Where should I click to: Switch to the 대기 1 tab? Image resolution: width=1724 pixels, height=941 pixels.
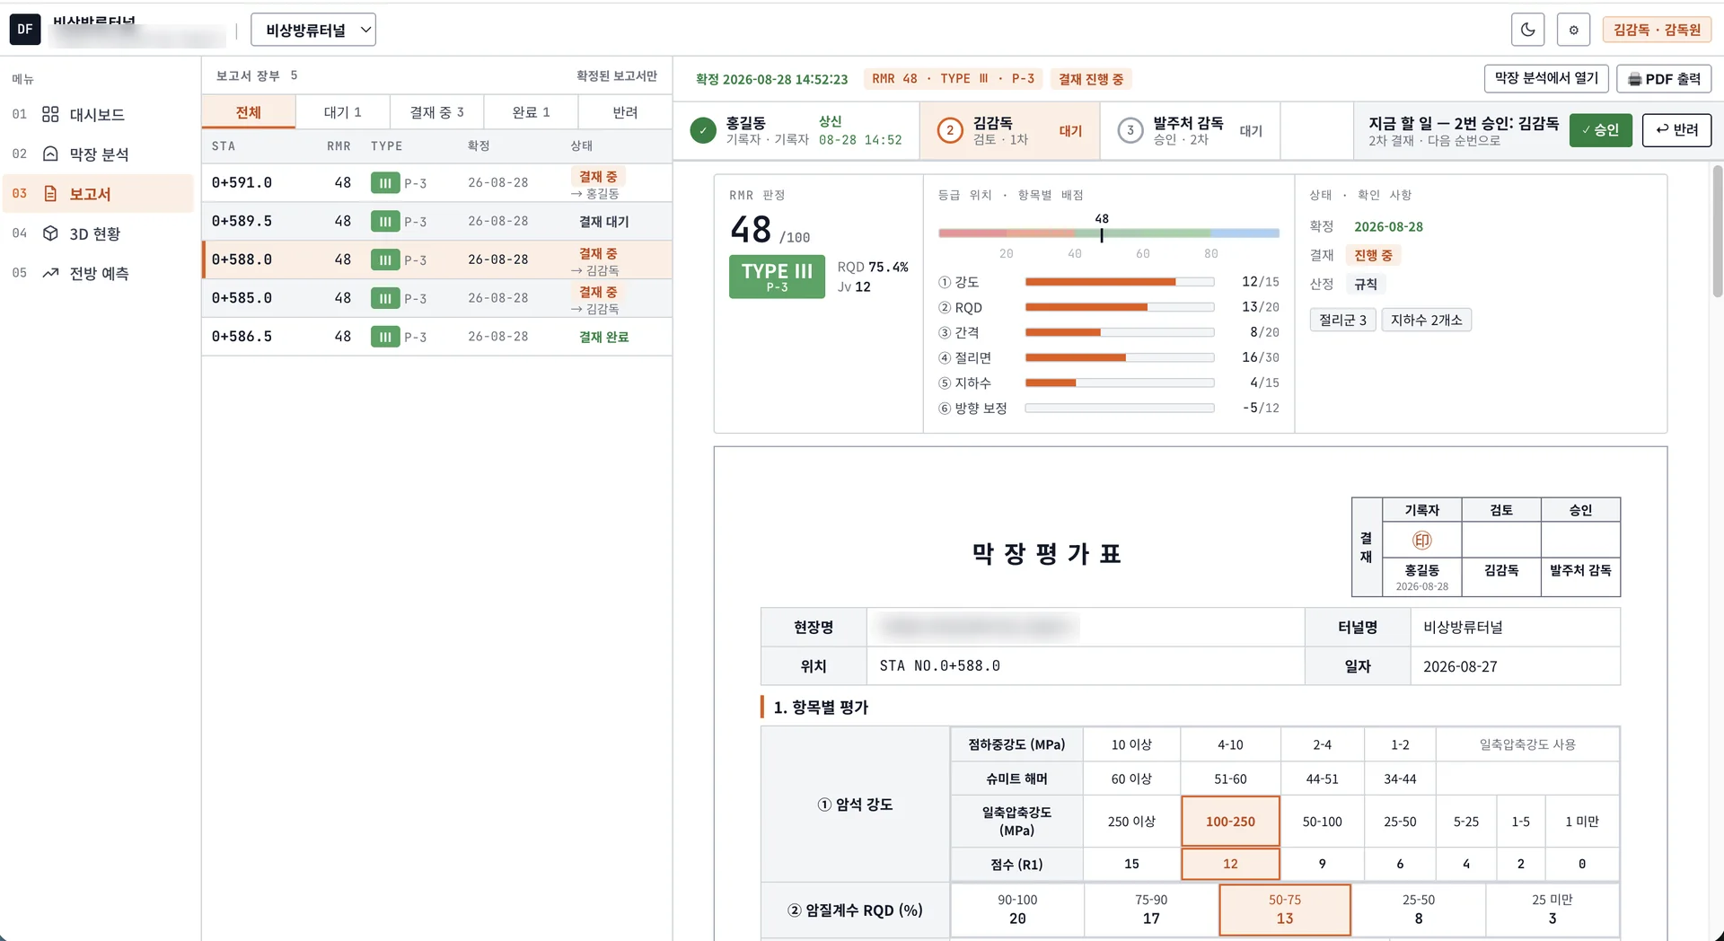pyautogui.click(x=342, y=112)
